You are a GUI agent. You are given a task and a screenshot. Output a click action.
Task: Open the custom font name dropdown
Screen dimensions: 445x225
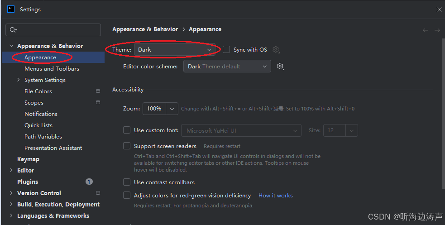241,130
